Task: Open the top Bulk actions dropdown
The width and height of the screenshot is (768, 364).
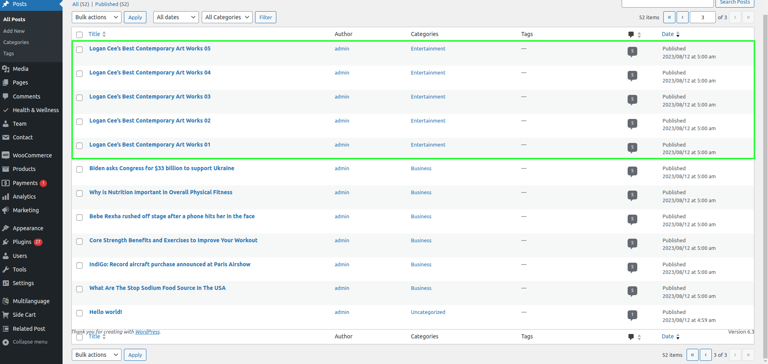Action: [96, 17]
